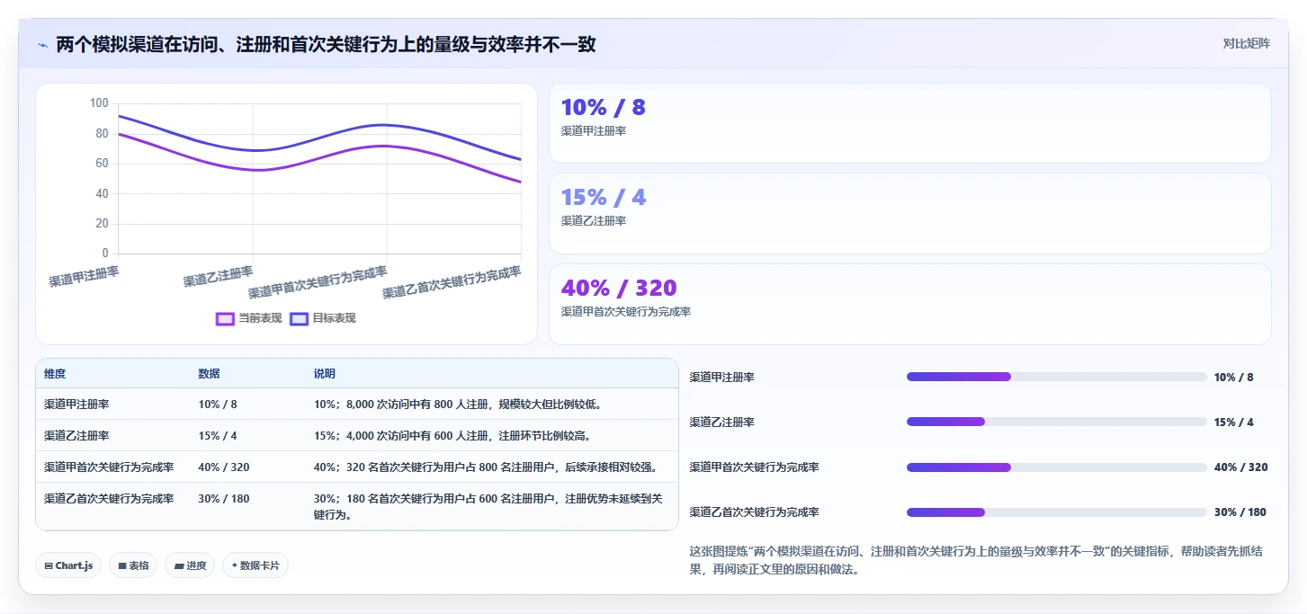This screenshot has width=1307, height=614.
Task: Click the 10% / 8 table cell
Action: pos(218,405)
